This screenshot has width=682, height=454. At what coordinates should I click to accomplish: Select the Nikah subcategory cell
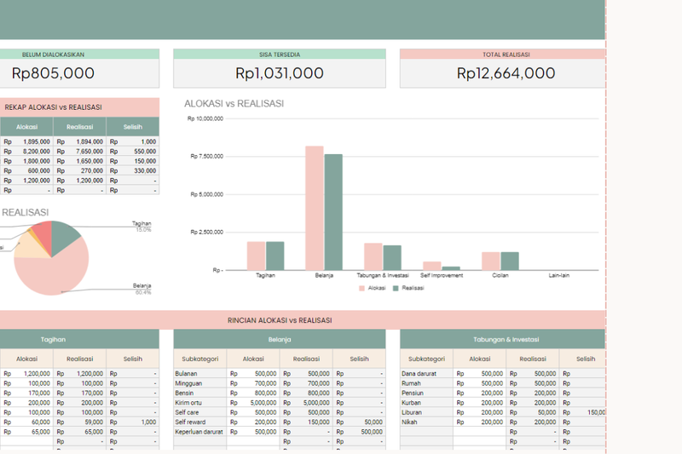point(427,422)
